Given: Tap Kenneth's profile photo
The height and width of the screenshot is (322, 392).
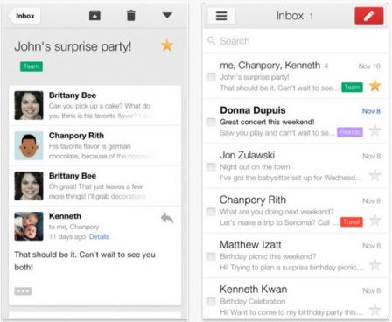Looking at the screenshot, I should [x=29, y=226].
